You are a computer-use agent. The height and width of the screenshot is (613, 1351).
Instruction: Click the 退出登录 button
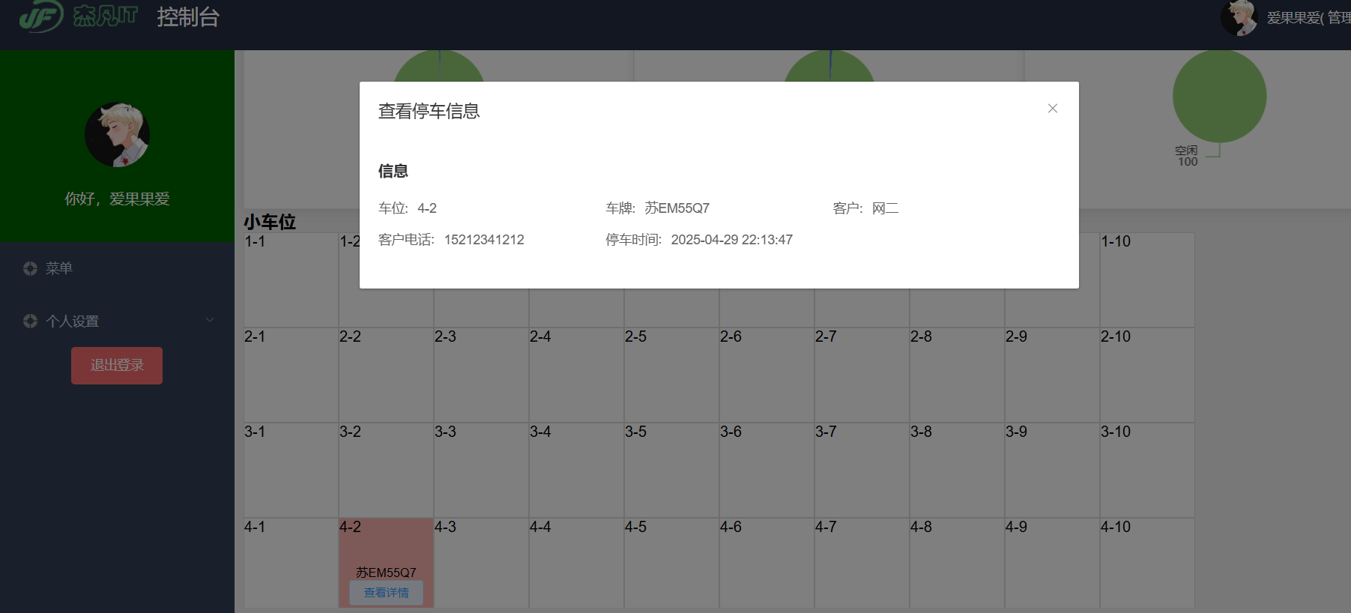(117, 366)
